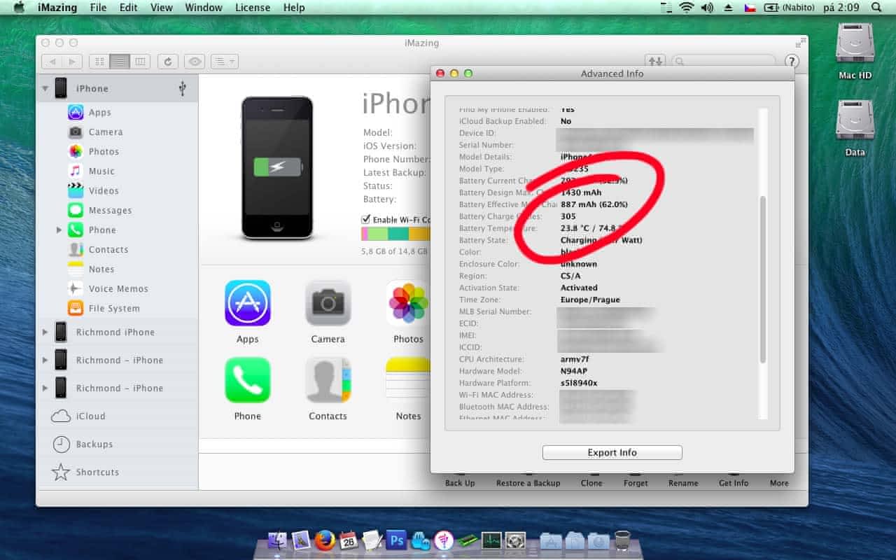Open Videos in the sidebar

104,190
